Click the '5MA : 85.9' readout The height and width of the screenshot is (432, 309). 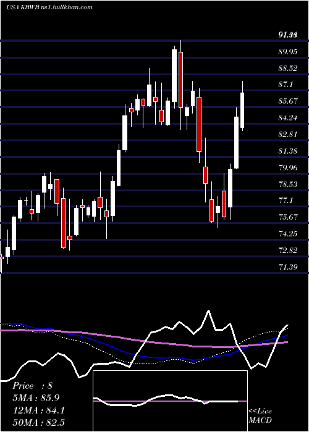pos(36,398)
